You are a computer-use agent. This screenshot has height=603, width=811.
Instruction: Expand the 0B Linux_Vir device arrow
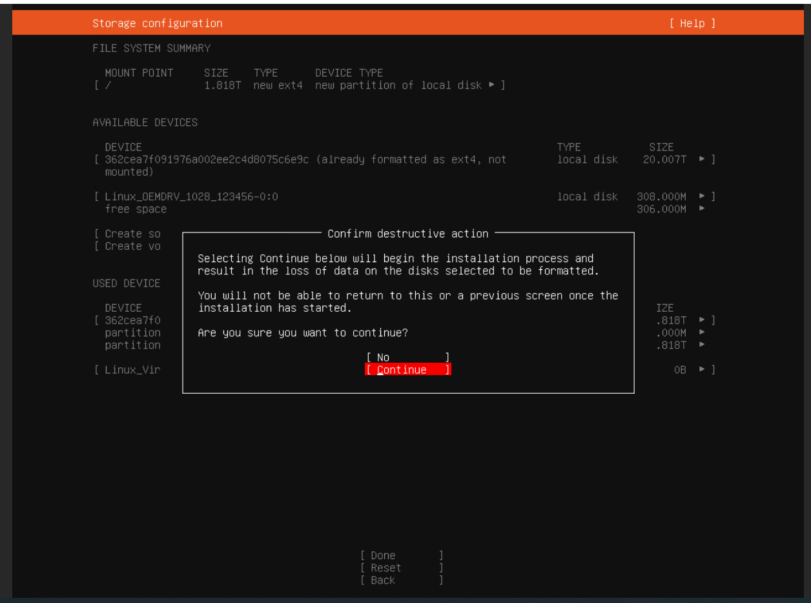[x=702, y=370]
